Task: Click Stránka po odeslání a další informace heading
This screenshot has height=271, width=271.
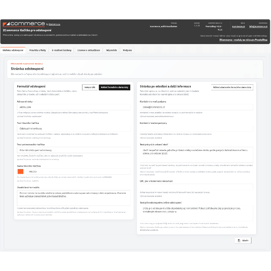Action: 165,86
